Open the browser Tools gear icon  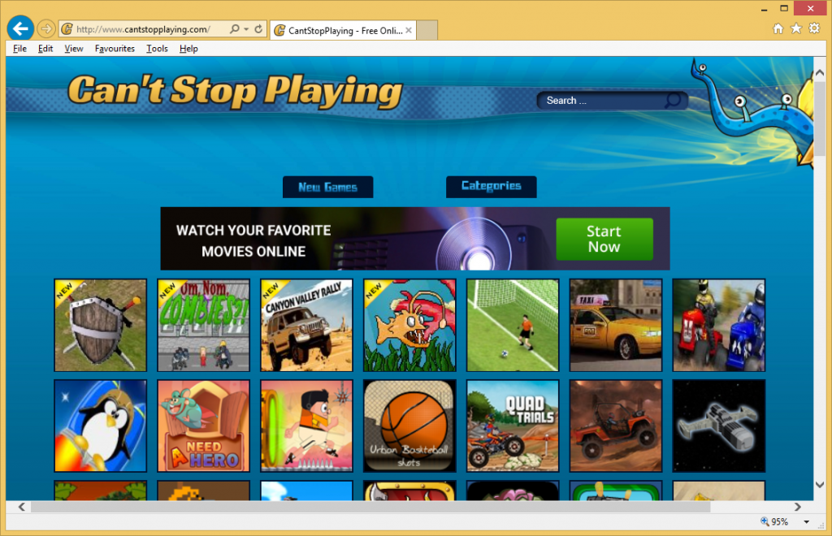[x=814, y=28]
